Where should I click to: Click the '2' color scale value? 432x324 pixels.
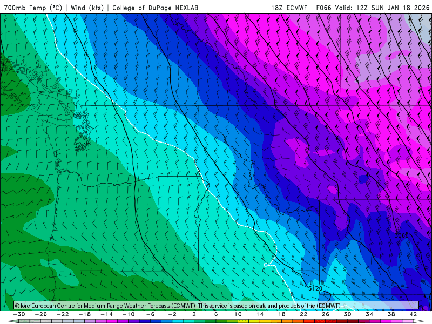tap(194, 314)
